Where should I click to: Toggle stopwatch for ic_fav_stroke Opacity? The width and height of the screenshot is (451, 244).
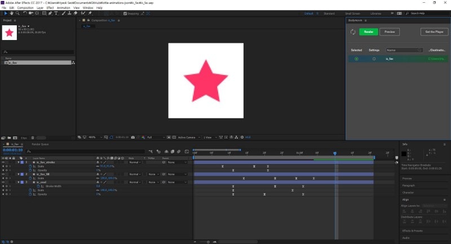(x=30, y=170)
